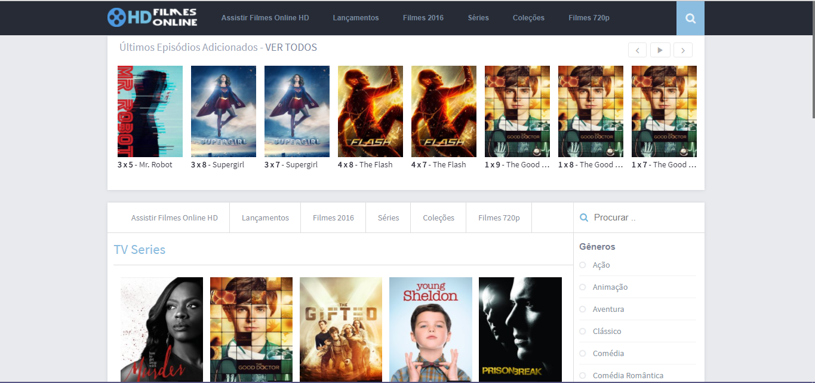Open Séries in the top navbar
This screenshot has height=383, width=815.
coord(478,18)
